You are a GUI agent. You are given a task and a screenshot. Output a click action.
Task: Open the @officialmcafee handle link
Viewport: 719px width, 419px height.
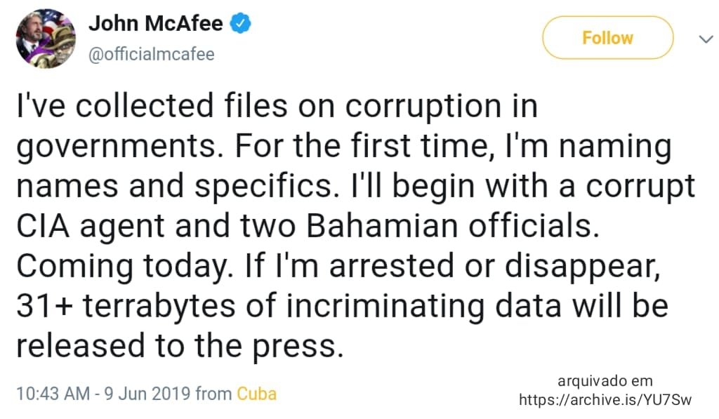tap(152, 55)
